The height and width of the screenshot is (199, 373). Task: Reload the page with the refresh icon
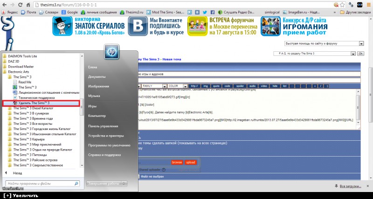[x=20, y=5]
